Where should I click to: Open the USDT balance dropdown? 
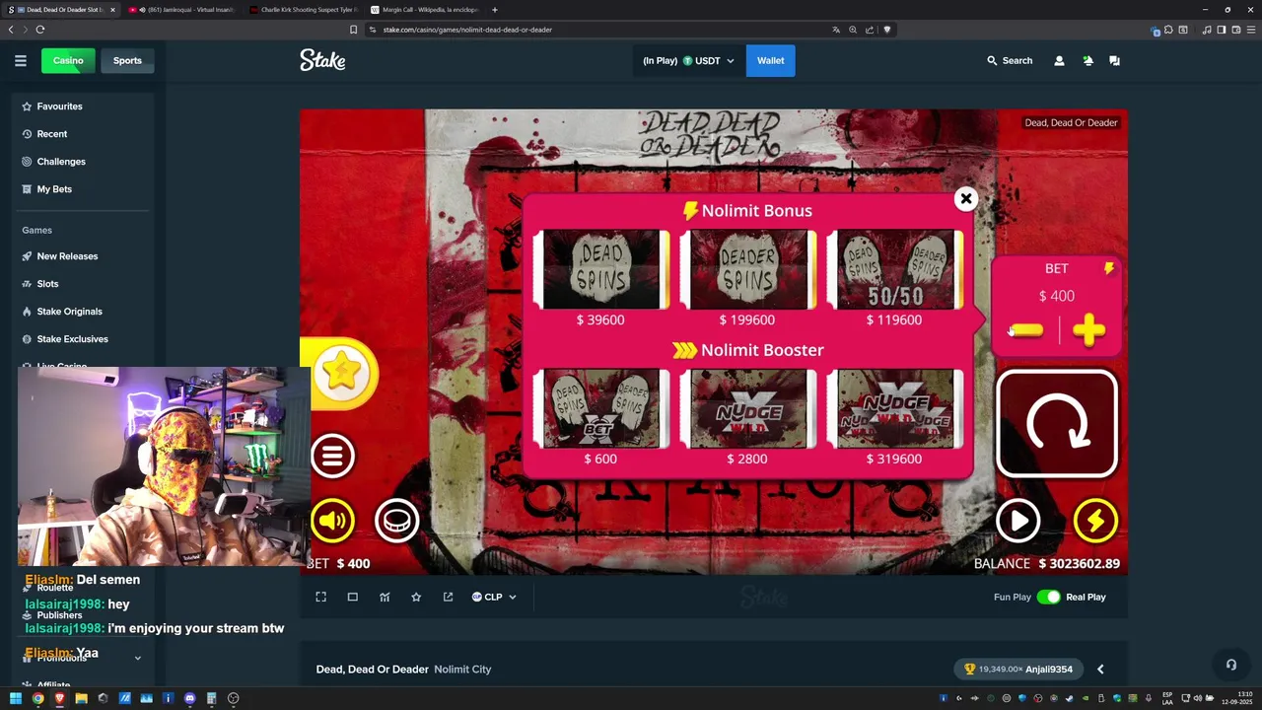[688, 61]
